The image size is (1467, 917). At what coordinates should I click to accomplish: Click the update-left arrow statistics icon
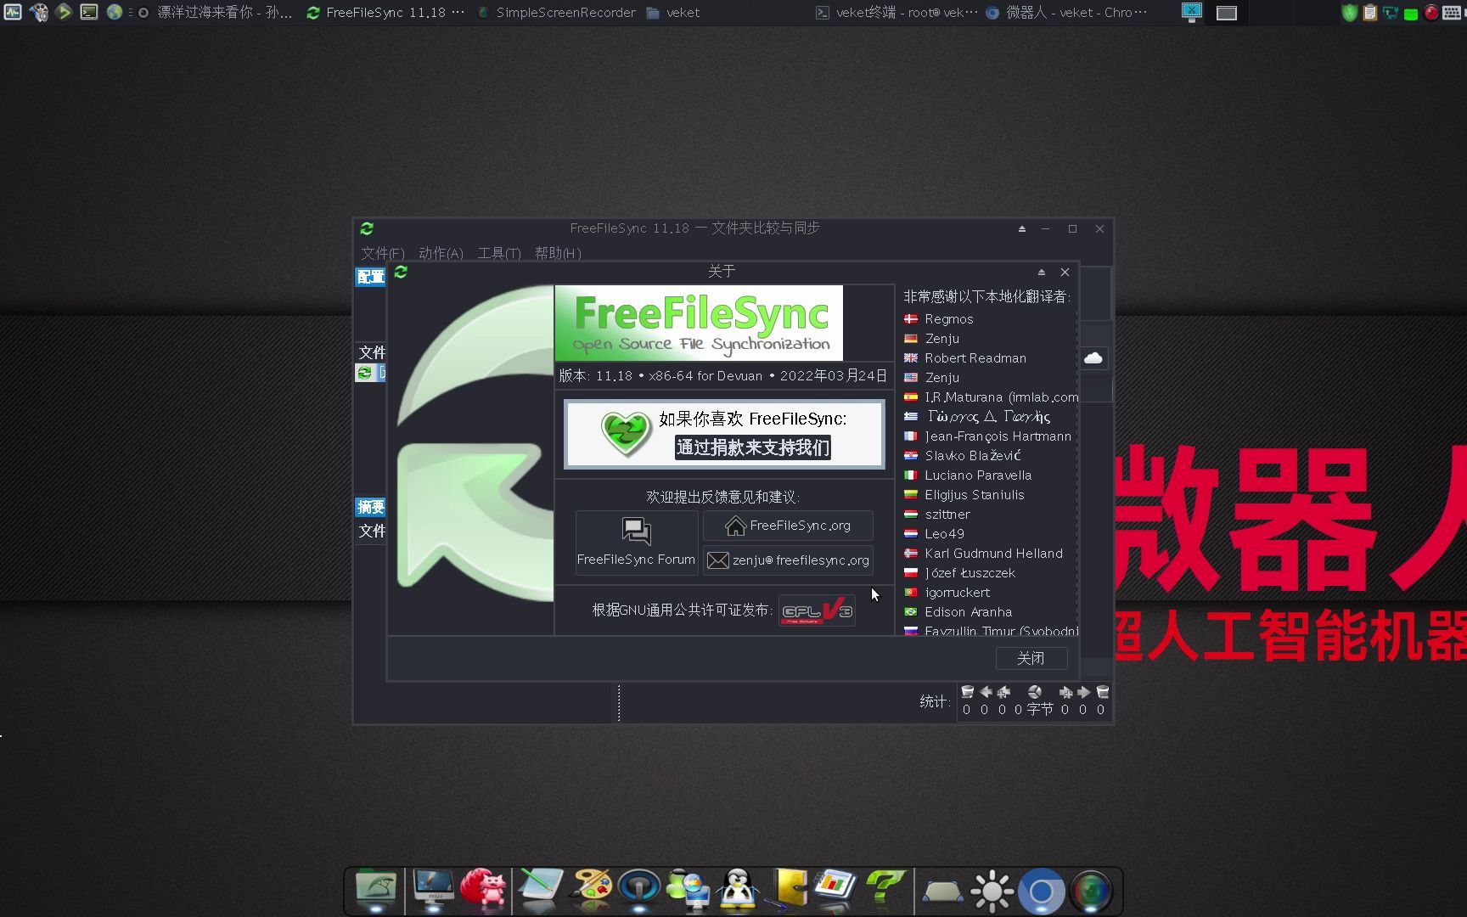[x=985, y=692]
